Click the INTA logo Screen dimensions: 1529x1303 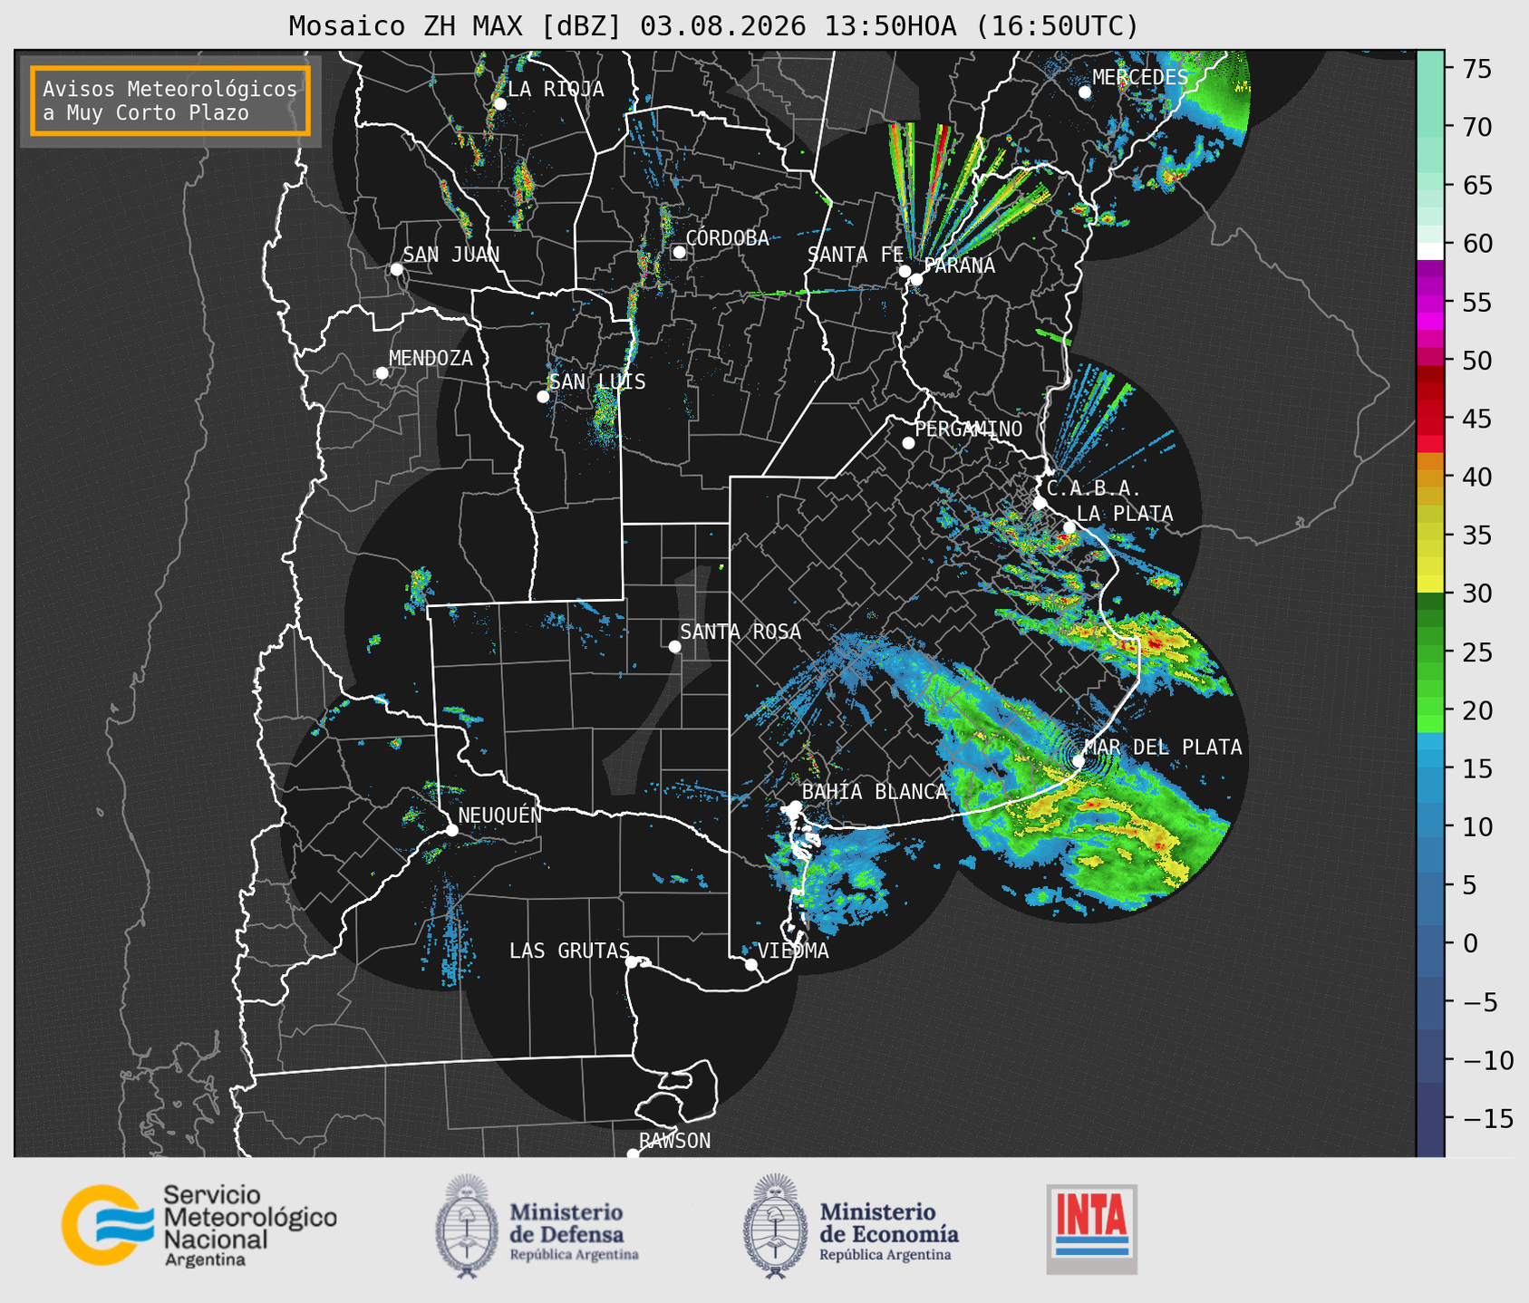click(x=1091, y=1229)
